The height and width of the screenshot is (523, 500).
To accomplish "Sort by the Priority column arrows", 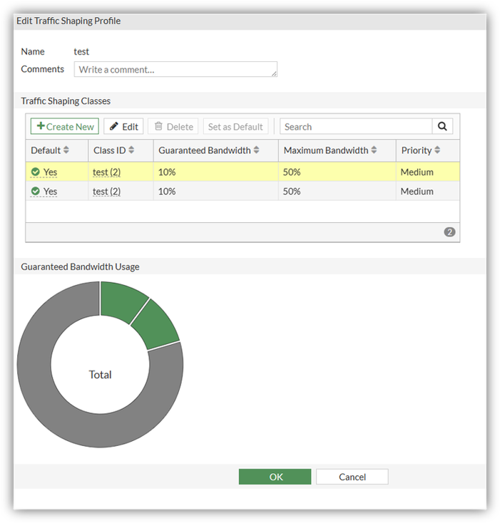I will (437, 150).
